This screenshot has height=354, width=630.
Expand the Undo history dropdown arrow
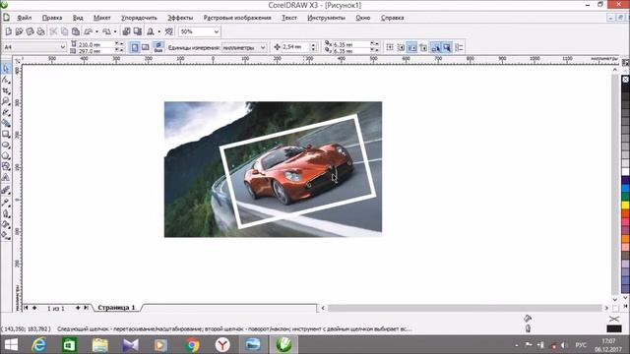coord(96,31)
